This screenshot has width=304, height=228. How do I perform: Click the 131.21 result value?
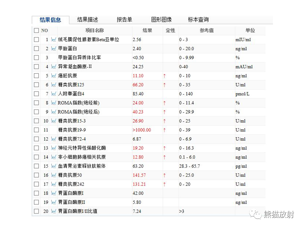[x=139, y=184]
